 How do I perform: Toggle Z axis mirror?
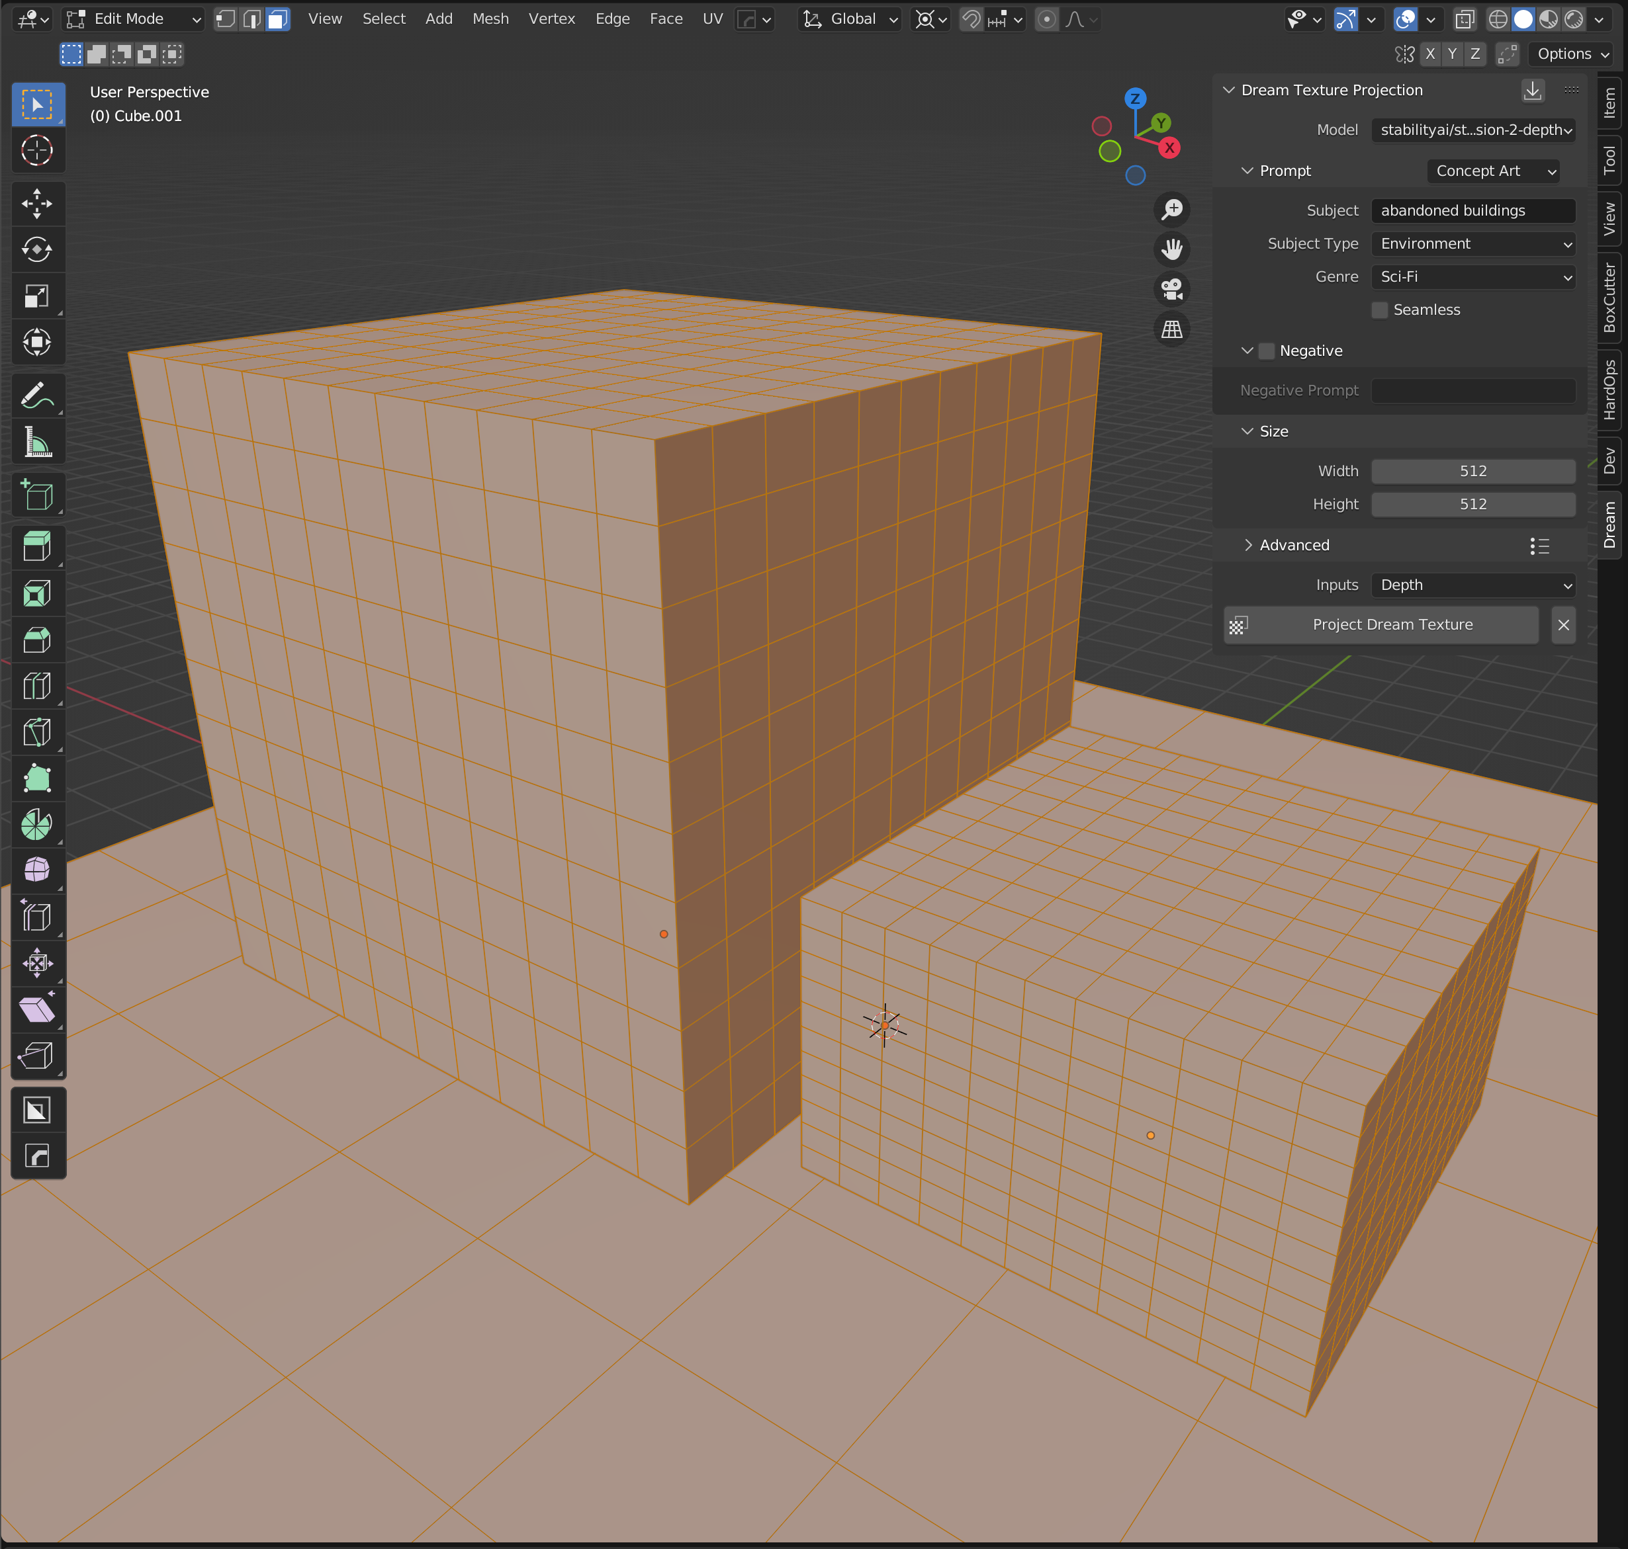pos(1475,54)
